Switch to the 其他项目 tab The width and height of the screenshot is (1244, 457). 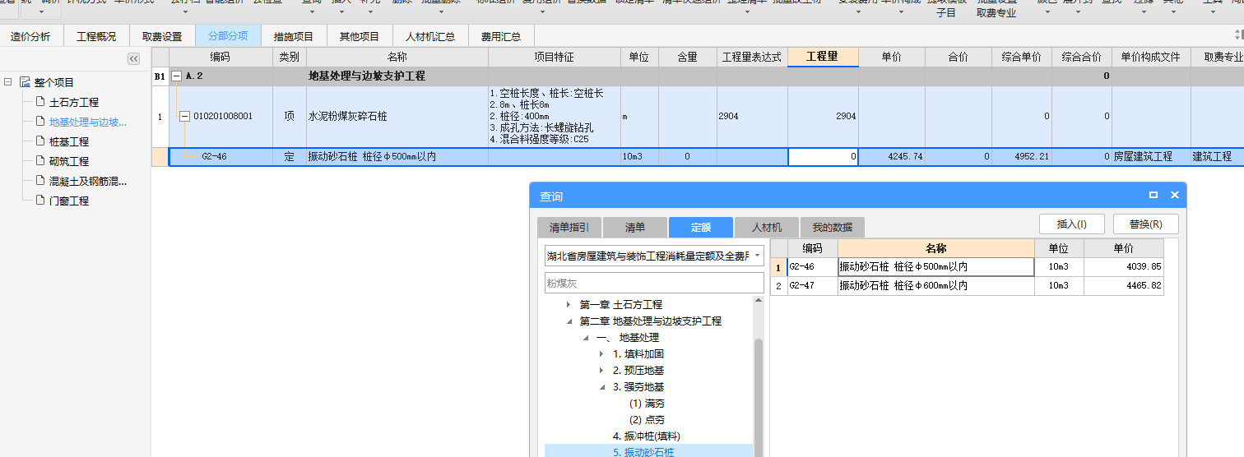coord(360,36)
